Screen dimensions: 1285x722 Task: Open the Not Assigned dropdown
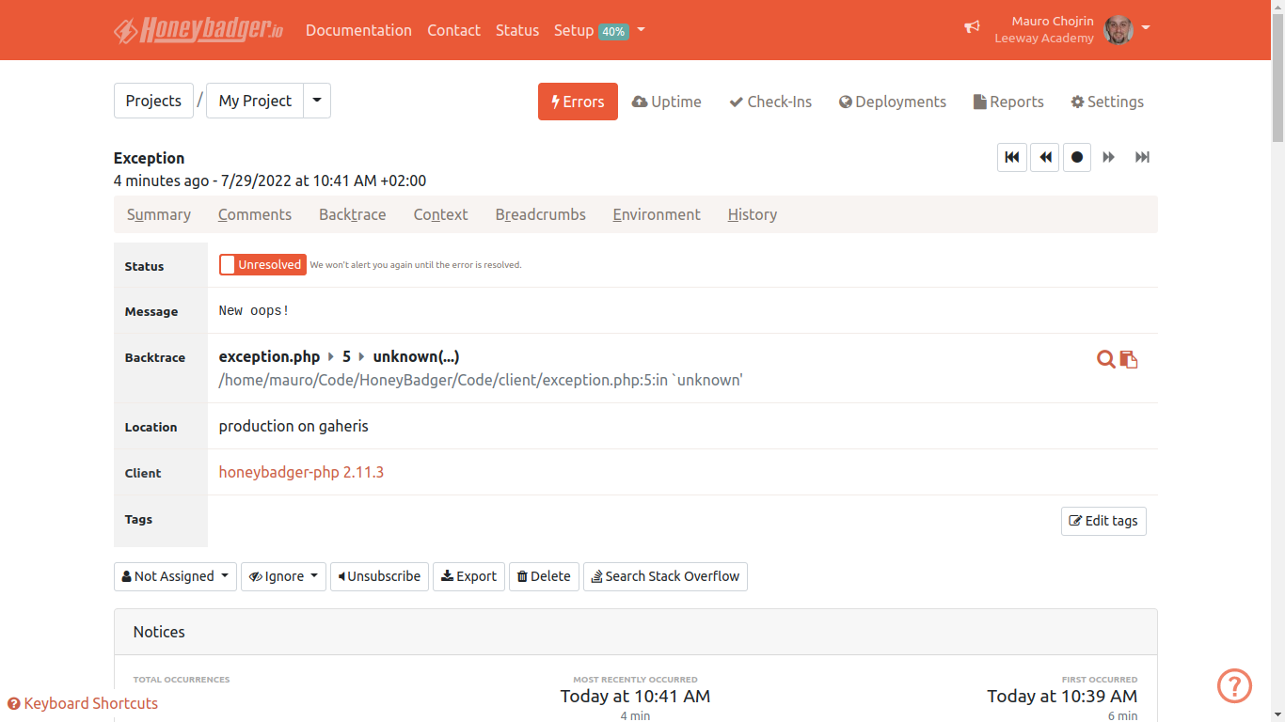[x=175, y=576]
